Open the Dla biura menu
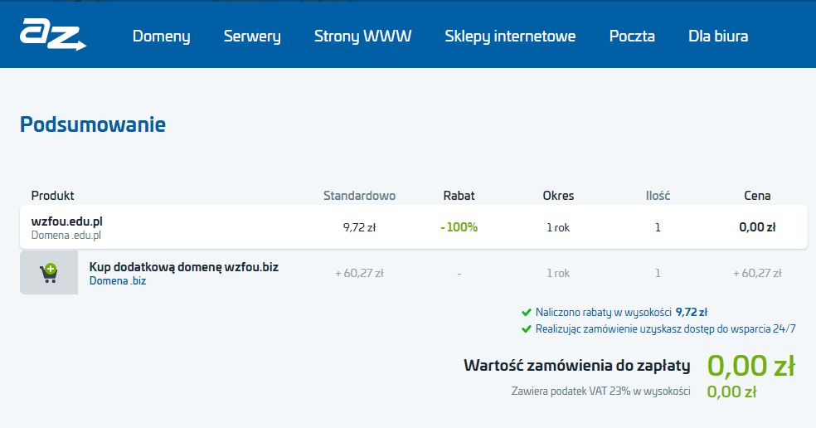The width and height of the screenshot is (816, 428). click(x=718, y=36)
